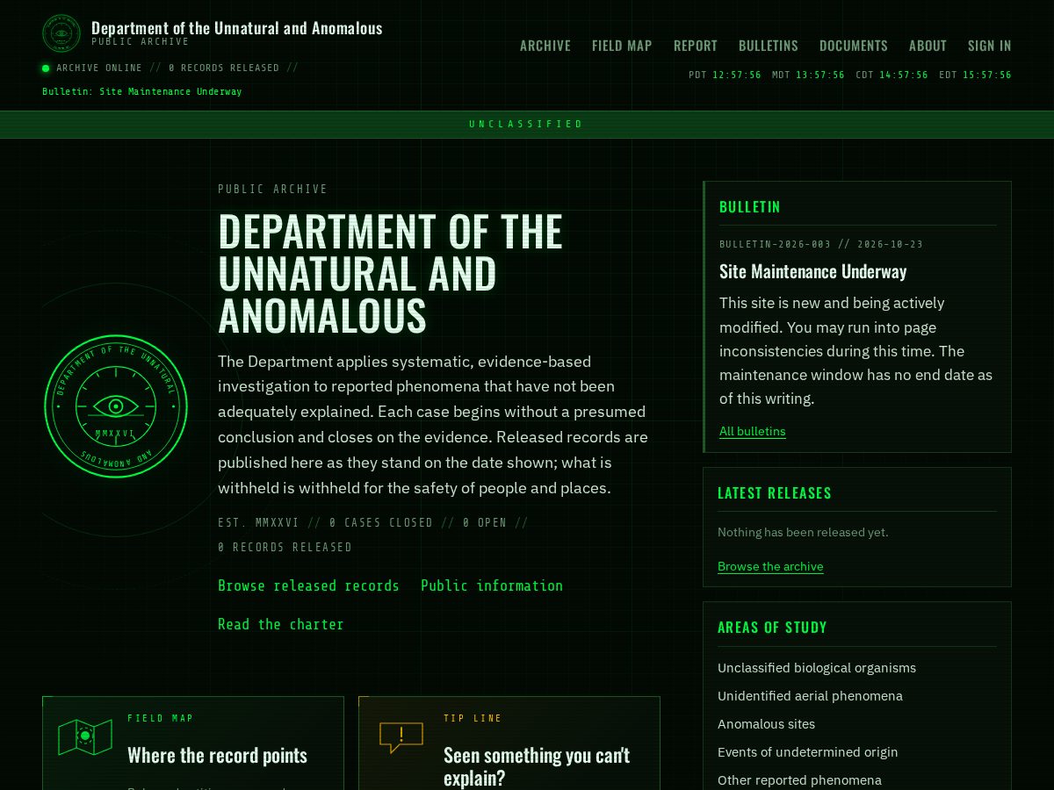Click Browse the archive link
This screenshot has width=1054, height=790.
(770, 566)
